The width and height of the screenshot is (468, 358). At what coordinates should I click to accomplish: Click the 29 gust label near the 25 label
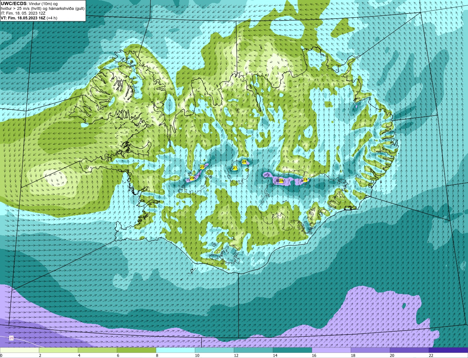(192, 178)
